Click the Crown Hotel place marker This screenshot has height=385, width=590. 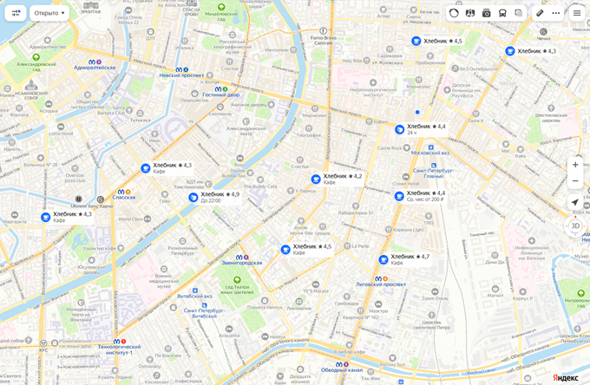click(x=406, y=177)
